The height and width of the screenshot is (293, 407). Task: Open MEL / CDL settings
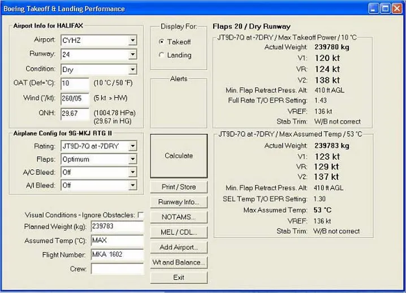click(179, 232)
